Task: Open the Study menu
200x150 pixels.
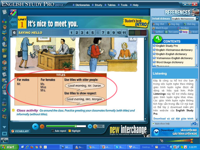Action: coord(98,5)
